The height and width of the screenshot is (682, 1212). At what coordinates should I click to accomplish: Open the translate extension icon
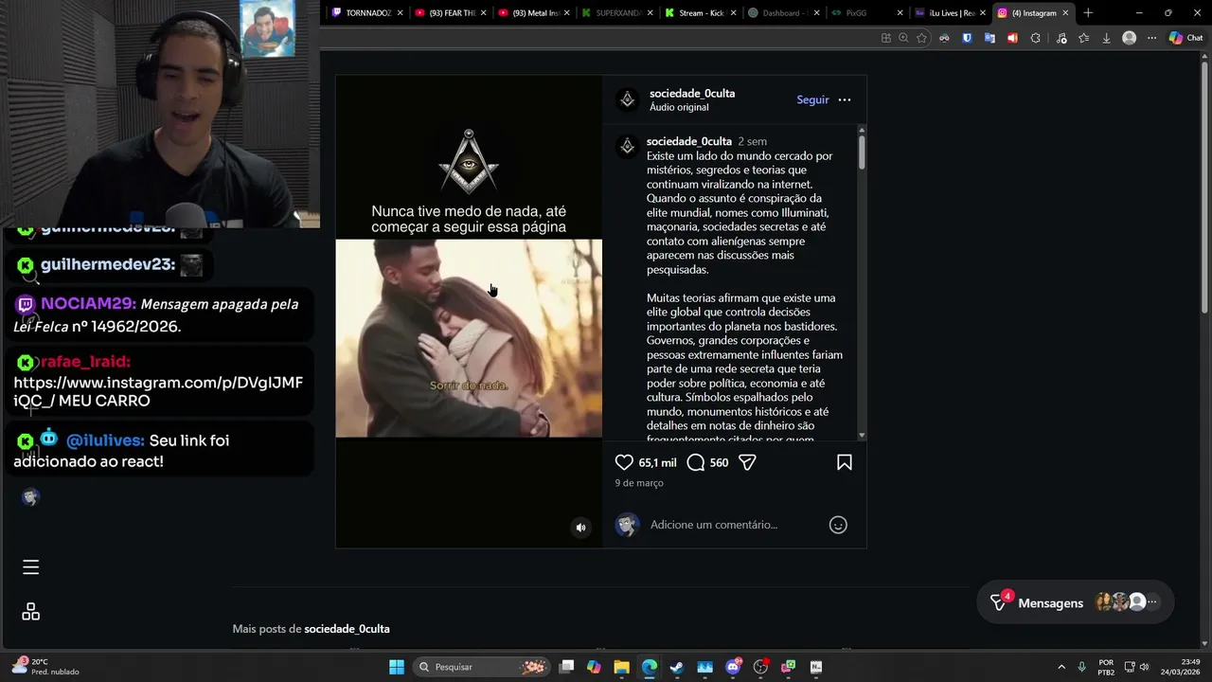tap(989, 38)
